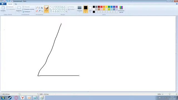This screenshot has width=178, height=100.
Task: Open Изменение цветов (Edit colors)
Action: (121, 9)
